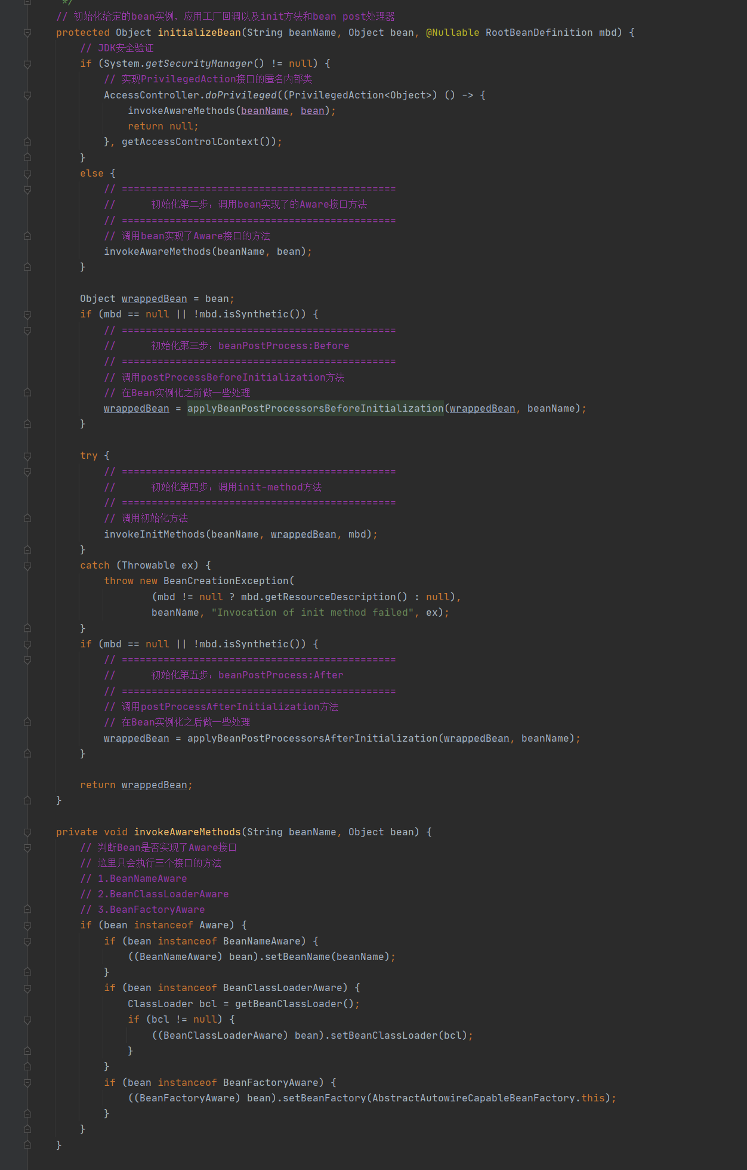Click gutter marker beside '// 在Bean实例化之前做一些处理' comment
The image size is (747, 1170).
pos(27,393)
